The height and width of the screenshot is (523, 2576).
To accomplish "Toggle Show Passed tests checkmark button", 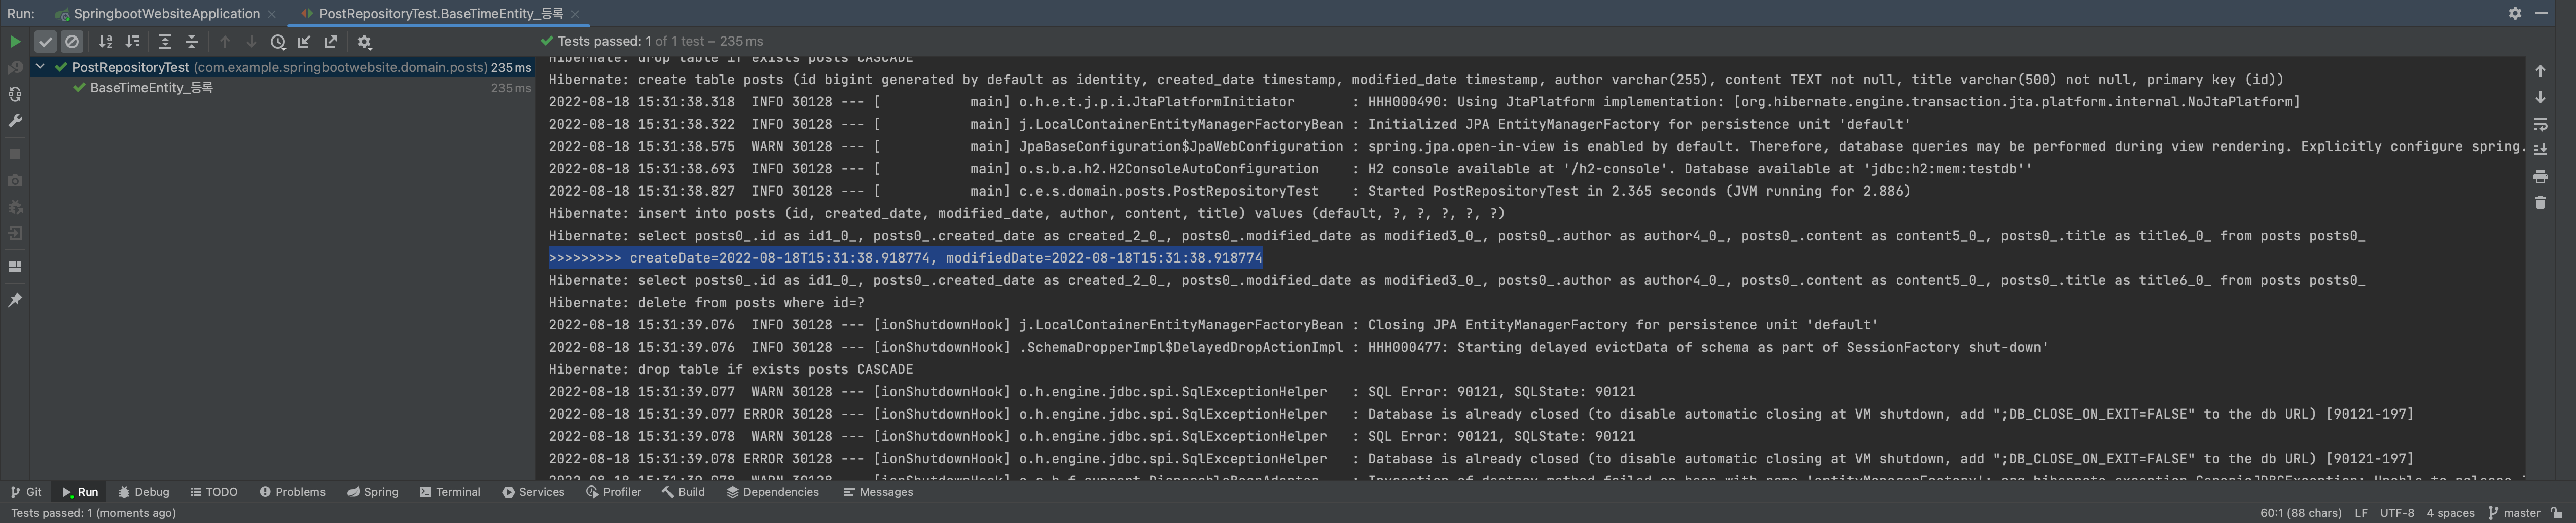I will [x=45, y=42].
